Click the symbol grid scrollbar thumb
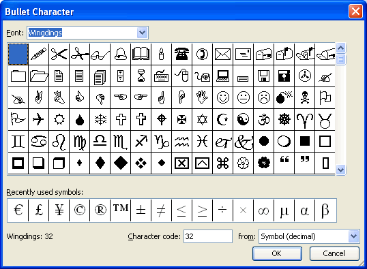The height and width of the screenshot is (269, 367). [x=341, y=59]
